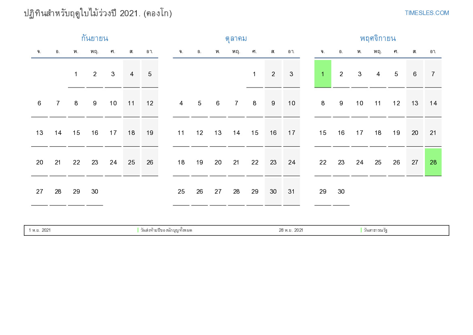Select September 26 in the calendar

150,162
